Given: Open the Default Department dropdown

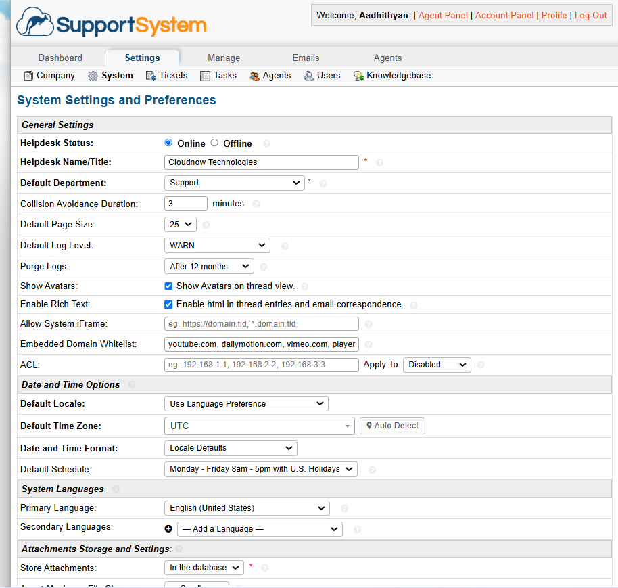Looking at the screenshot, I should click(234, 183).
